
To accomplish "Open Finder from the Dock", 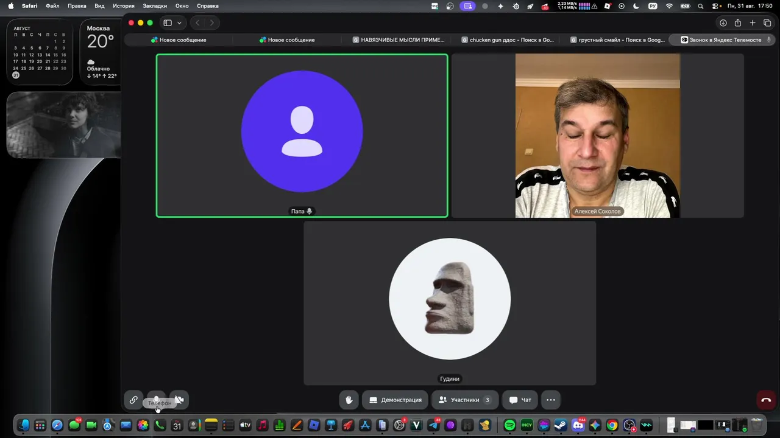I will tap(23, 425).
